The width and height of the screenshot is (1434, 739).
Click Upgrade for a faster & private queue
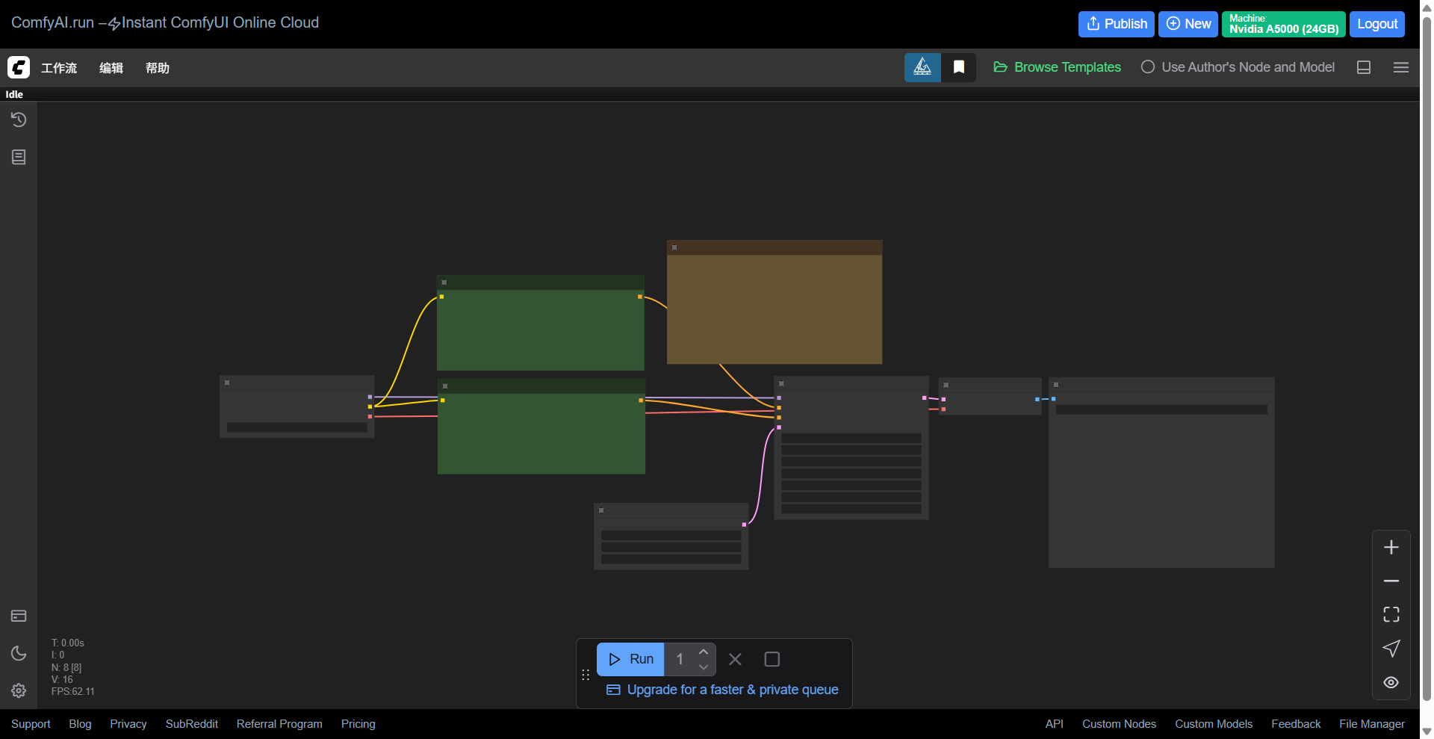722,690
